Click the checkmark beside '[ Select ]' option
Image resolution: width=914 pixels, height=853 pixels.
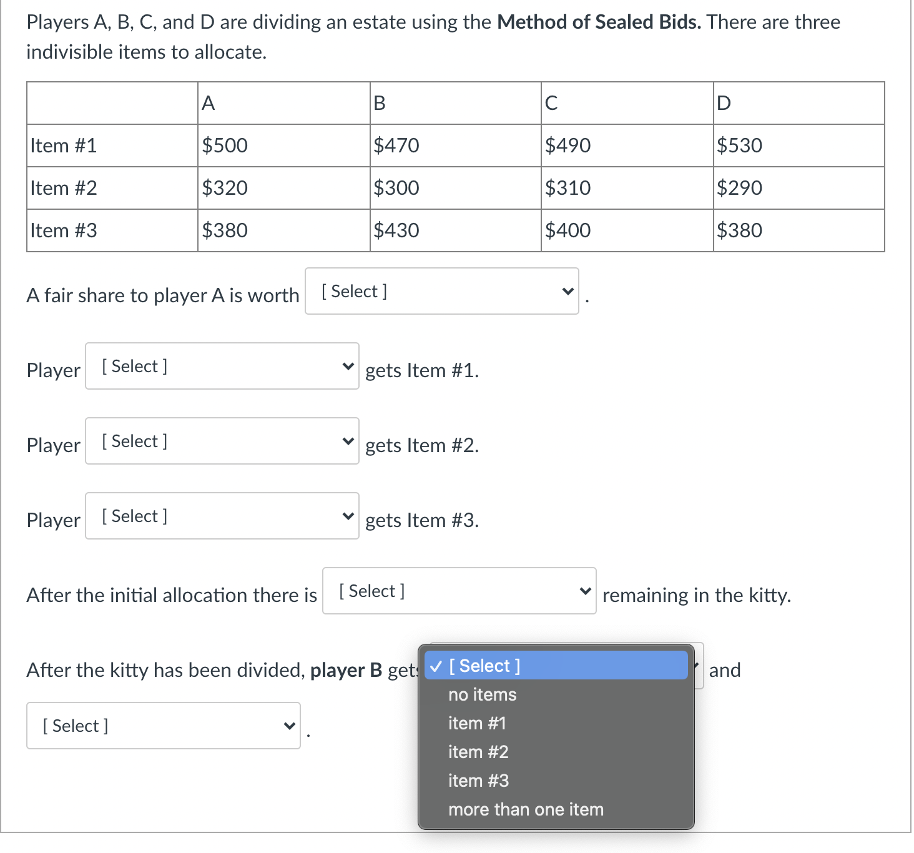tap(436, 665)
